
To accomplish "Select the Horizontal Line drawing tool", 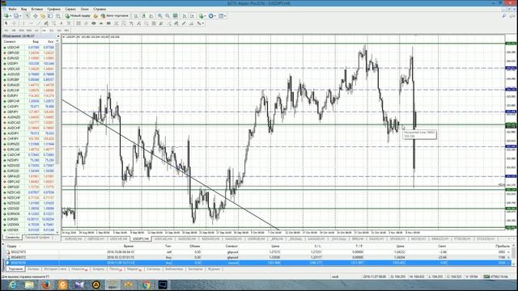I will tap(31, 23).
